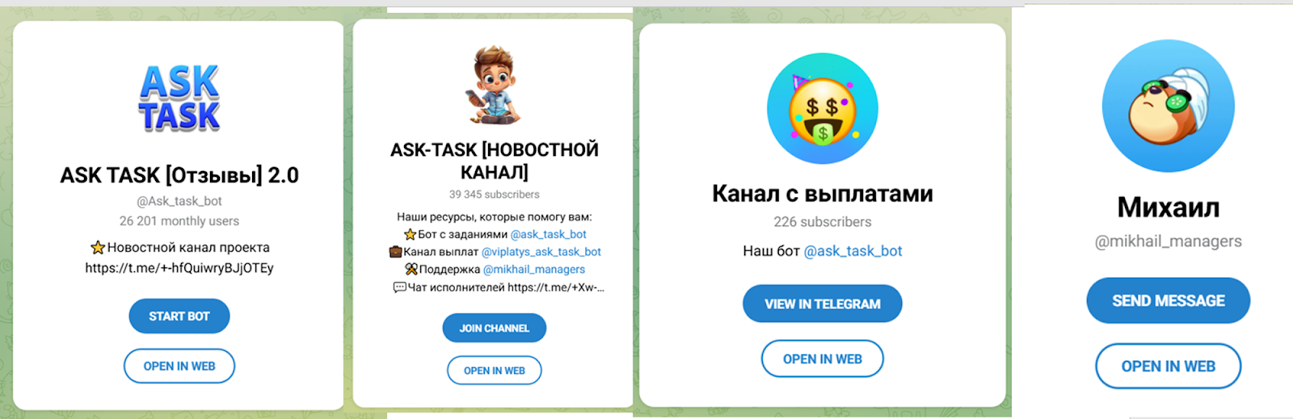Open news channel in web version
Viewport: 1293px width, 419px height.
coord(495,371)
